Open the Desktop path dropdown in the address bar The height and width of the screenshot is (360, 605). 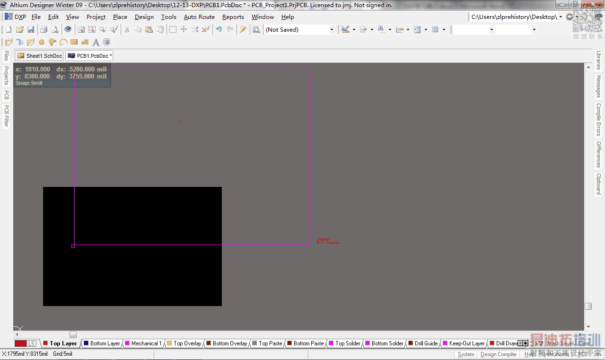tap(561, 17)
